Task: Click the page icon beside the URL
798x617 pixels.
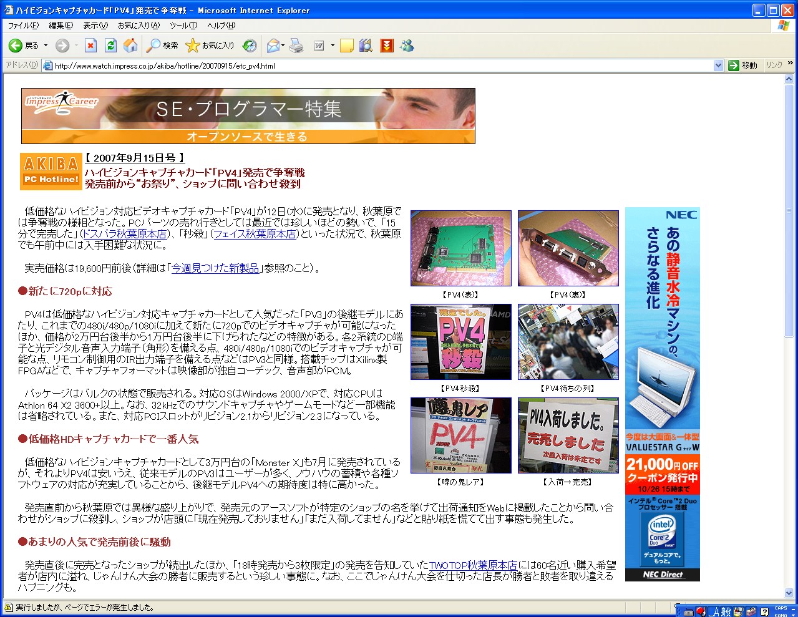Action: 47,66
